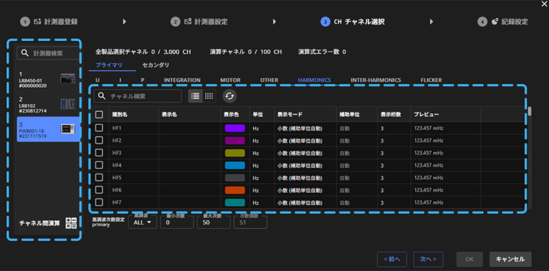Click the step 3 CH channel selection
This screenshot has width=549, height=271.
click(353, 22)
